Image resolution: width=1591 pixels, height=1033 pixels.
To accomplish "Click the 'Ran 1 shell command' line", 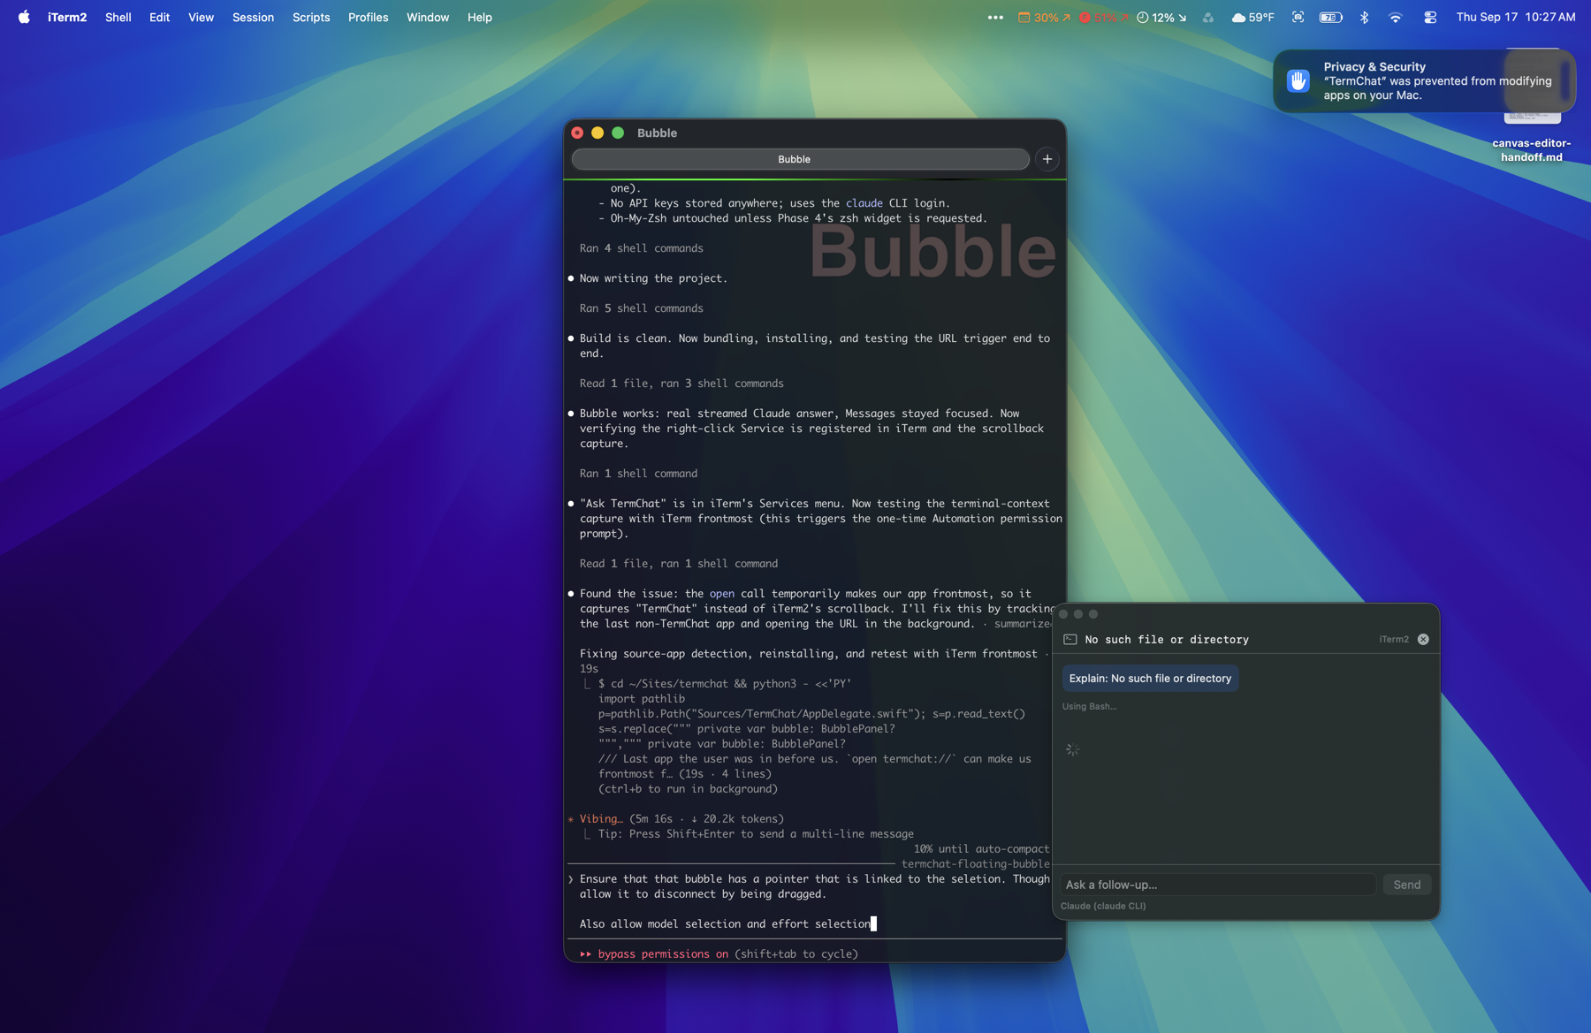I will point(638,474).
